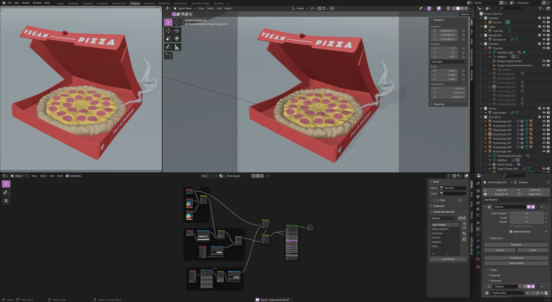
Task: Click the Unsubdivide button
Action: (x=516, y=258)
